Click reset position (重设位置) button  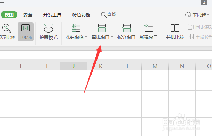point(200,37)
